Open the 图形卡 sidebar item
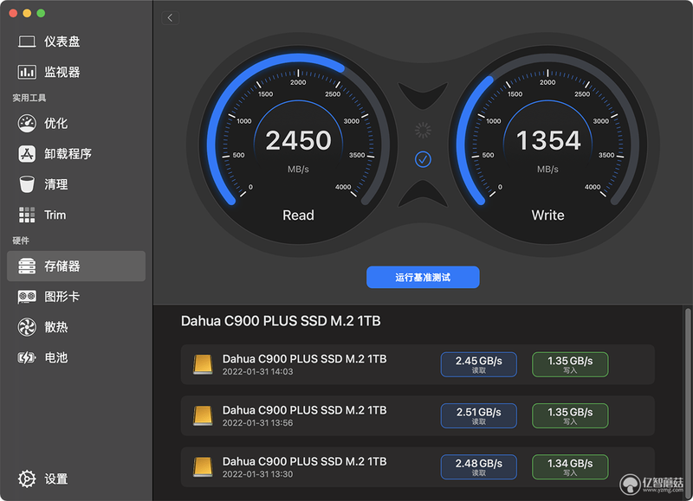This screenshot has width=693, height=501. 62,297
